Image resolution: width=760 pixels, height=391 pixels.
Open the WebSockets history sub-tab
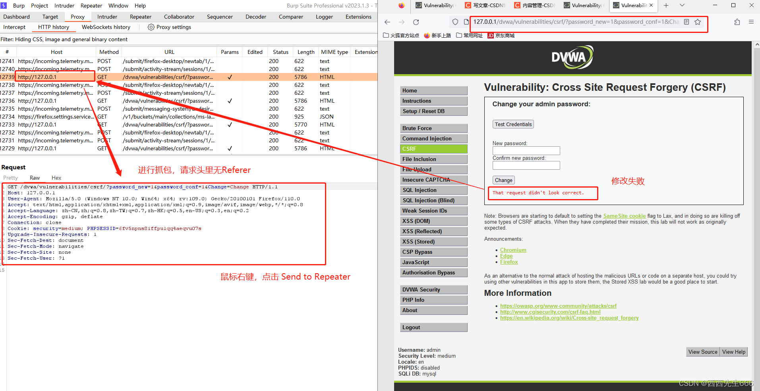click(106, 27)
